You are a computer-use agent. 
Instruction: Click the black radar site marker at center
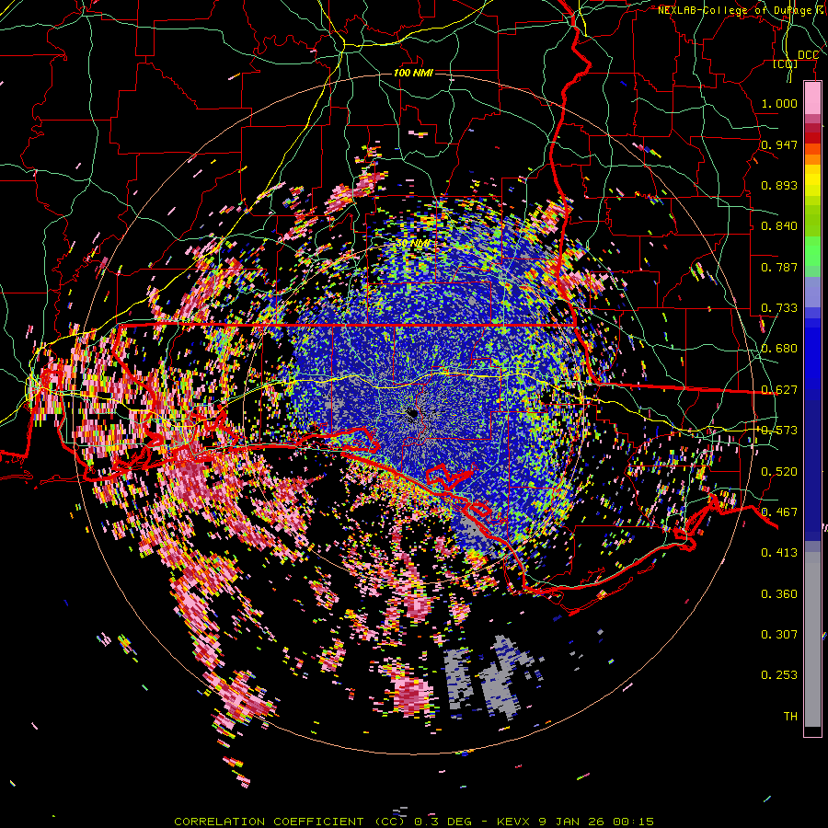click(413, 414)
